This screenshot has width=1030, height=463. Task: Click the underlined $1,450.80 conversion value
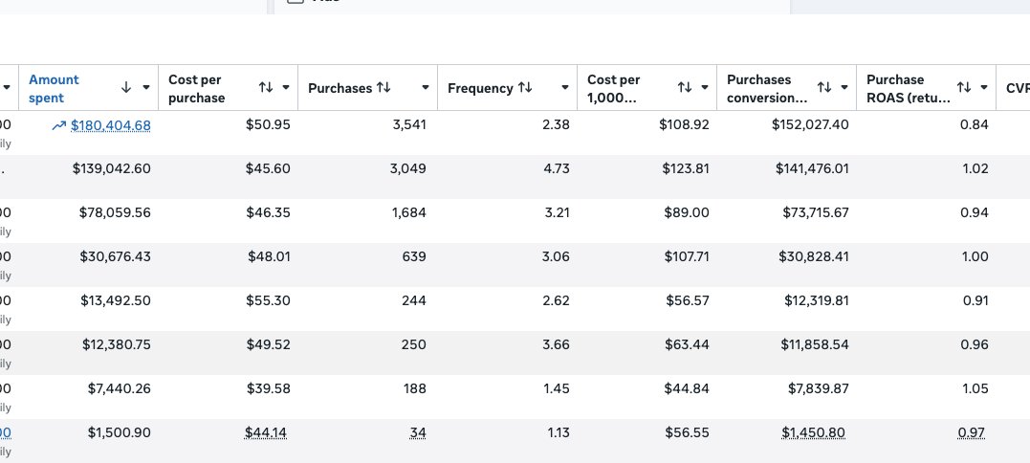pyautogui.click(x=812, y=433)
